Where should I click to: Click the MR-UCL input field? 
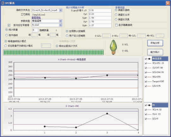[x=160, y=36]
